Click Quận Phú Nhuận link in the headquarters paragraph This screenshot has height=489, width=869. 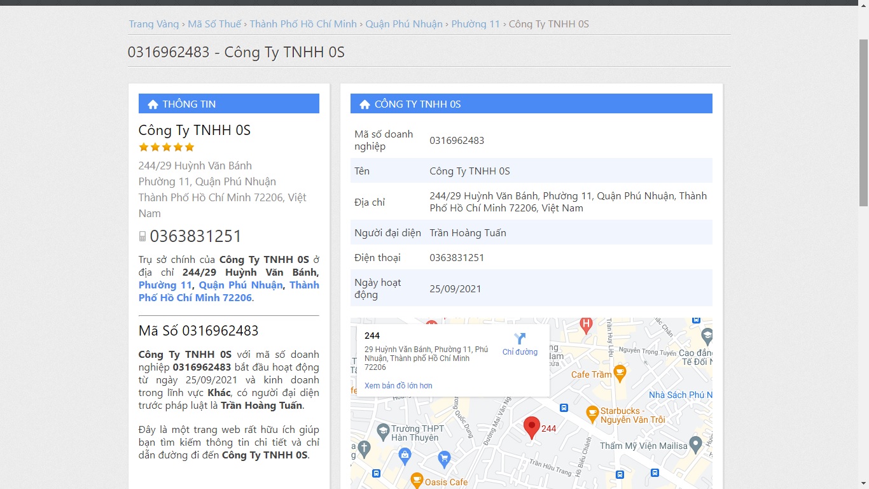[240, 285]
